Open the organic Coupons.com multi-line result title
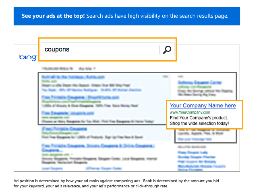267x195 pixels. tap(98, 148)
